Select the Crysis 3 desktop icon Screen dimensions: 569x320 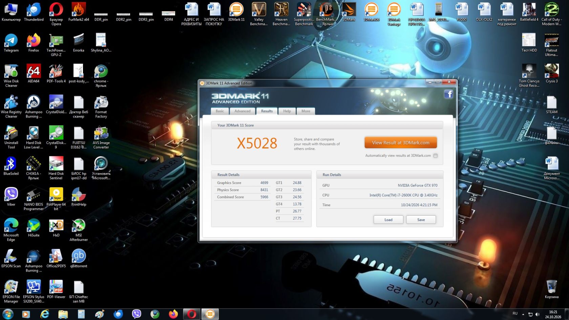point(552,74)
